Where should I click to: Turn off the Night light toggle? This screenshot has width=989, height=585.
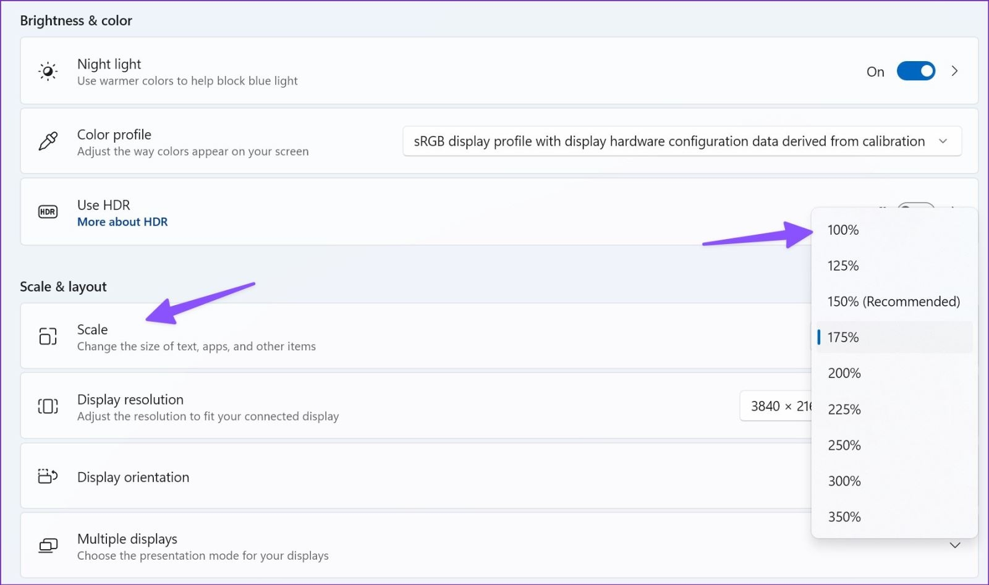(x=915, y=71)
